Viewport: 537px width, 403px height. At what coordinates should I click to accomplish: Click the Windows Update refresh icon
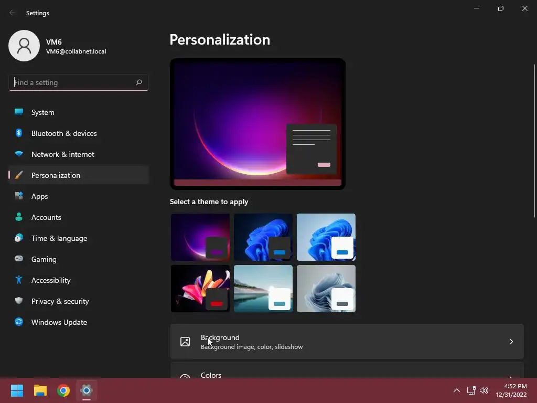pos(19,322)
